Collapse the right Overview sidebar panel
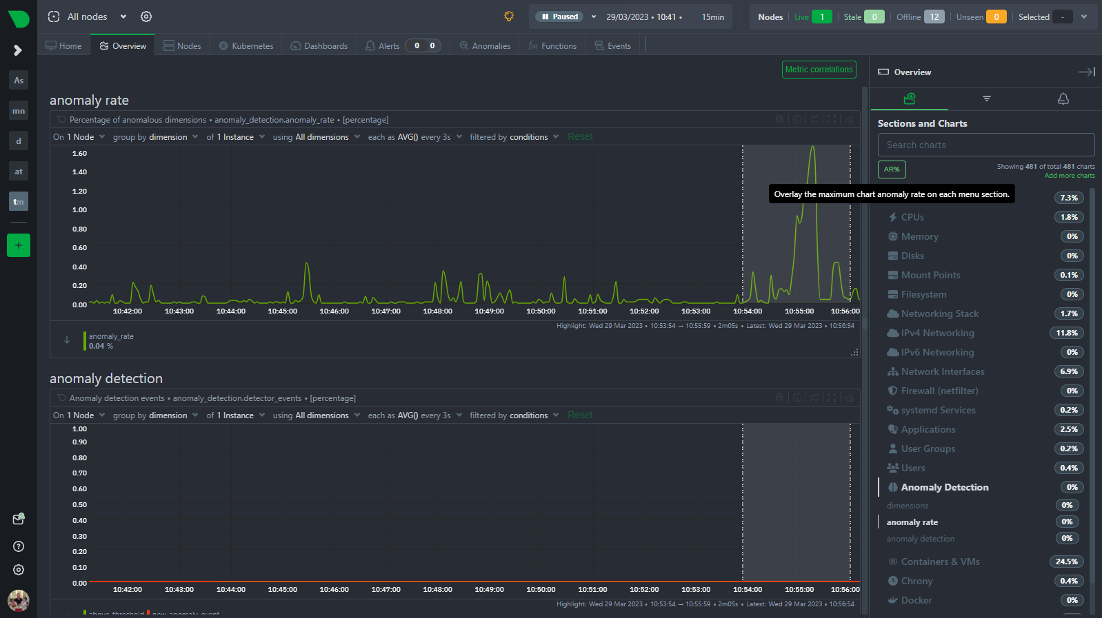 (1086, 72)
